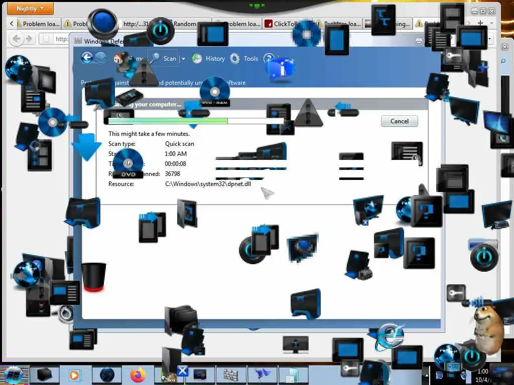The width and height of the screenshot is (514, 385).
Task: Switch to the first 'Problem loa...' tab
Action: tap(38, 24)
